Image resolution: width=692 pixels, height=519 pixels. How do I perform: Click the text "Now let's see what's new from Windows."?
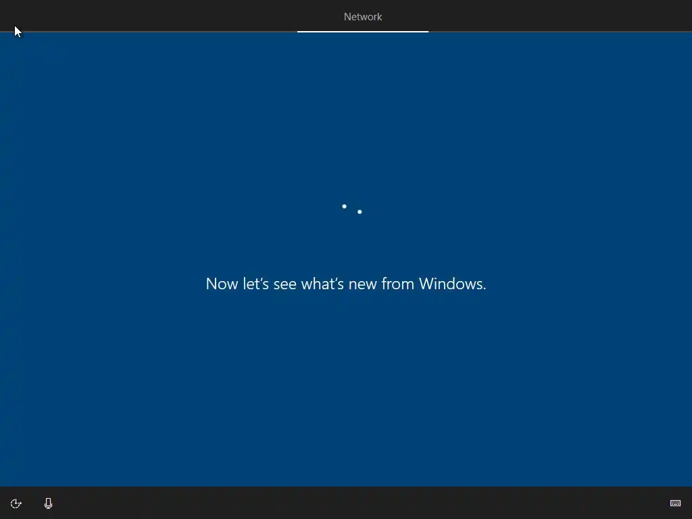click(x=346, y=284)
